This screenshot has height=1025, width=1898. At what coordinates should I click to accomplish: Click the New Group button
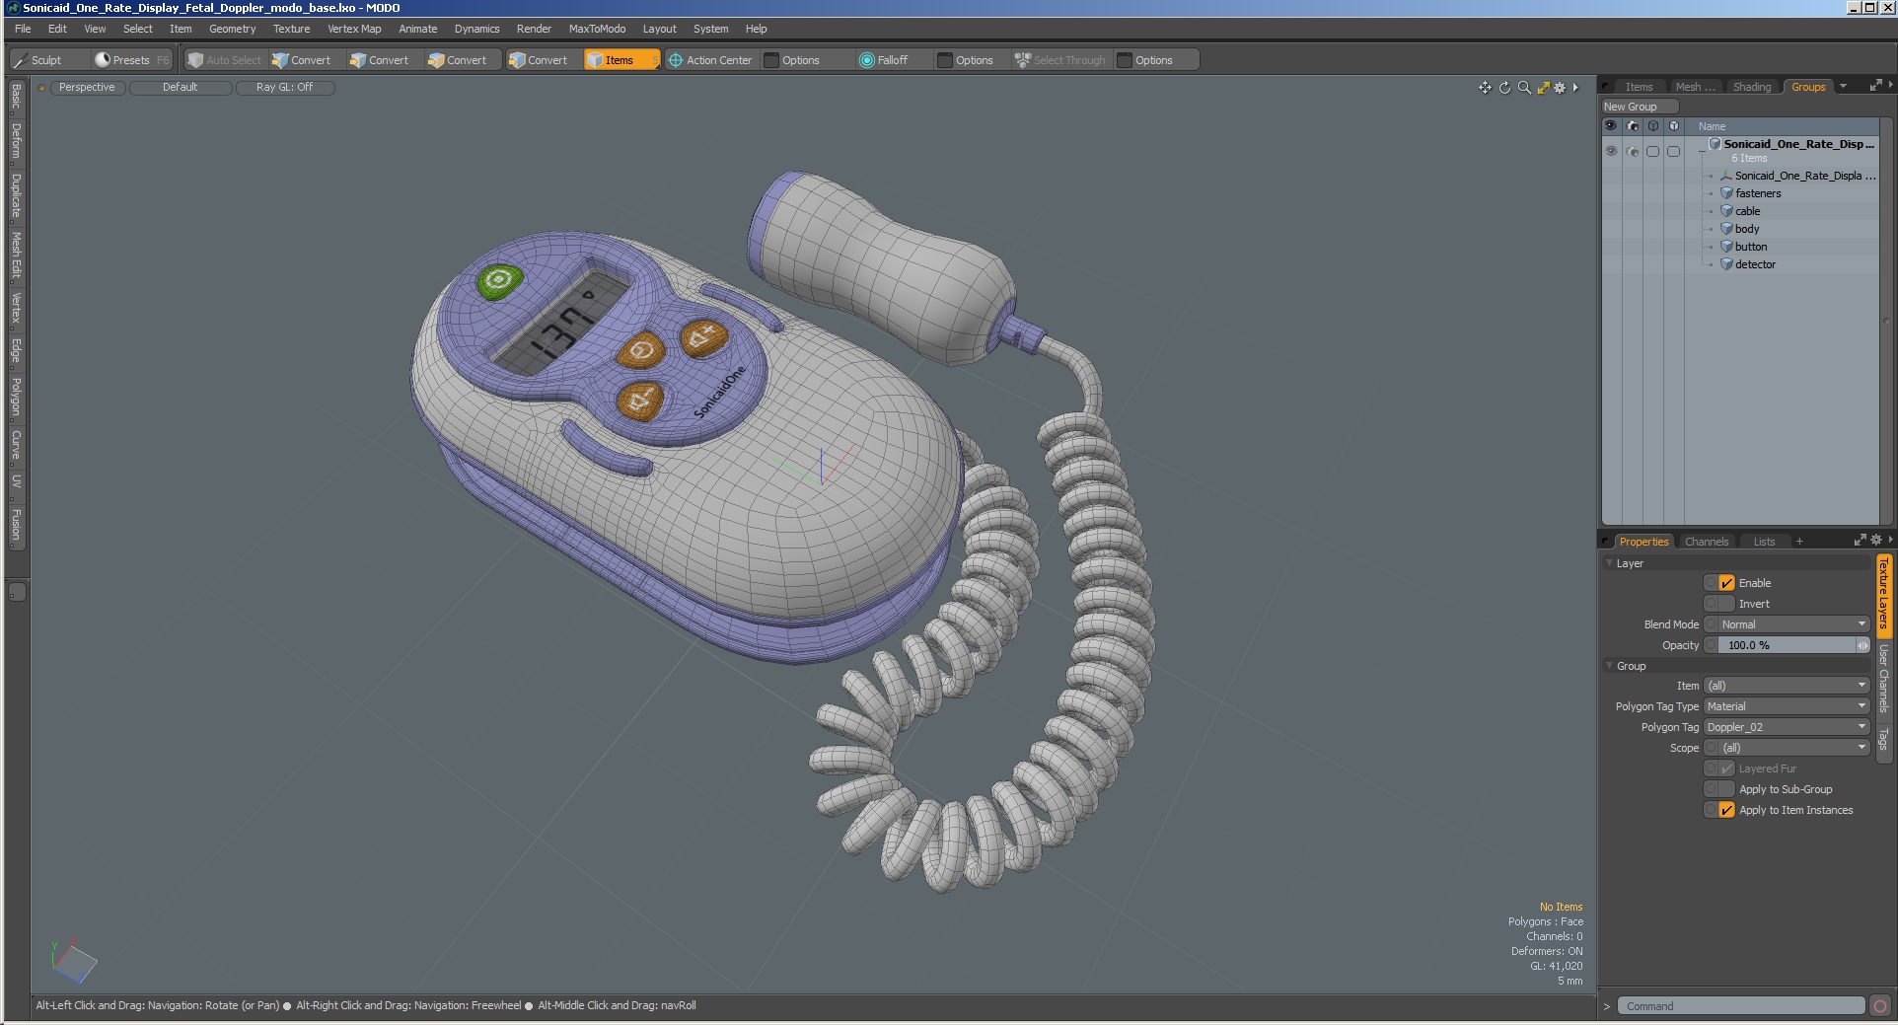click(x=1640, y=107)
